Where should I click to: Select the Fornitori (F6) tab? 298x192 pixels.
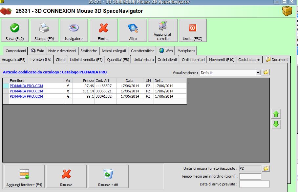point(41,59)
